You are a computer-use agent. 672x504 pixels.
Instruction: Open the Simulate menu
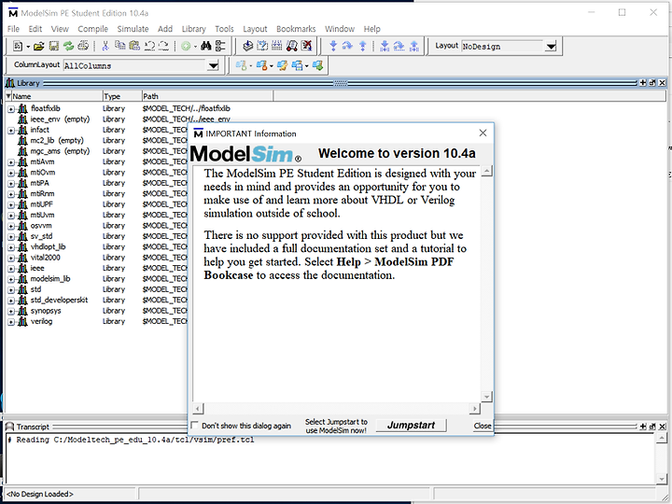coord(133,29)
